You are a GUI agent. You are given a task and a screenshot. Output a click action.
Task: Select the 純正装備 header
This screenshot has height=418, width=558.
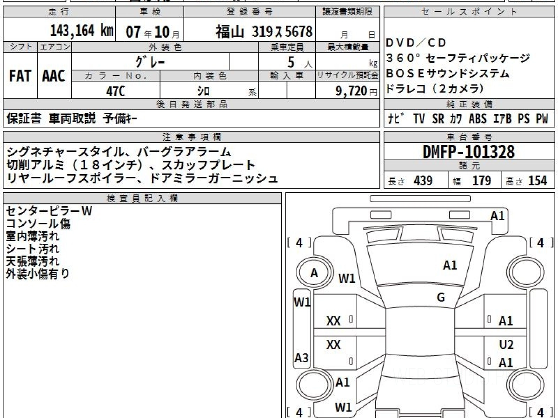[469, 104]
